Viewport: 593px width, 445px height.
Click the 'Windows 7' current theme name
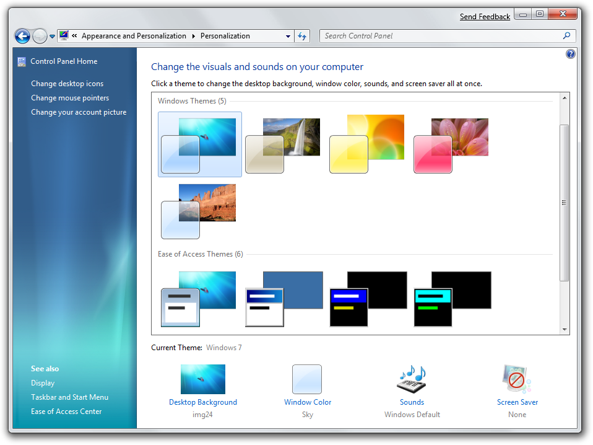pos(224,348)
